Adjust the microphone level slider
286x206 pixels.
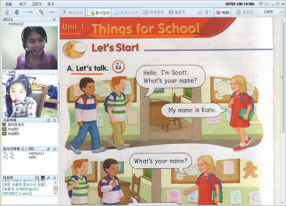click(52, 12)
